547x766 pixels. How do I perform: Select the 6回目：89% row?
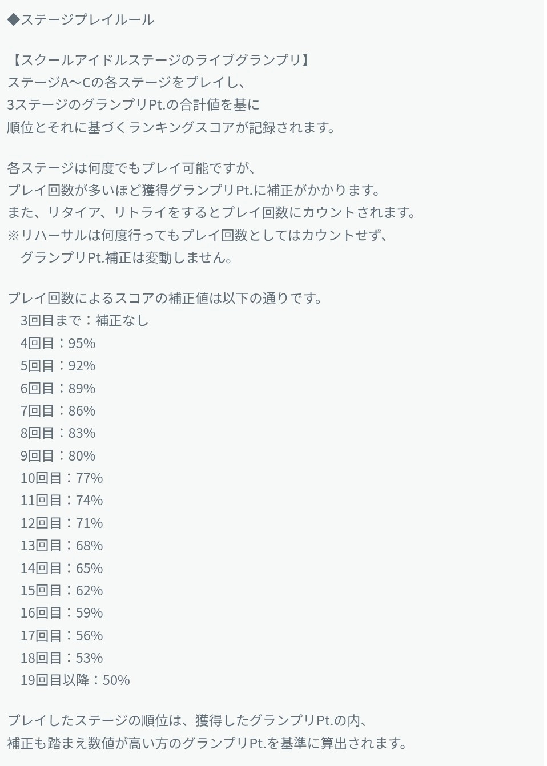tap(58, 389)
